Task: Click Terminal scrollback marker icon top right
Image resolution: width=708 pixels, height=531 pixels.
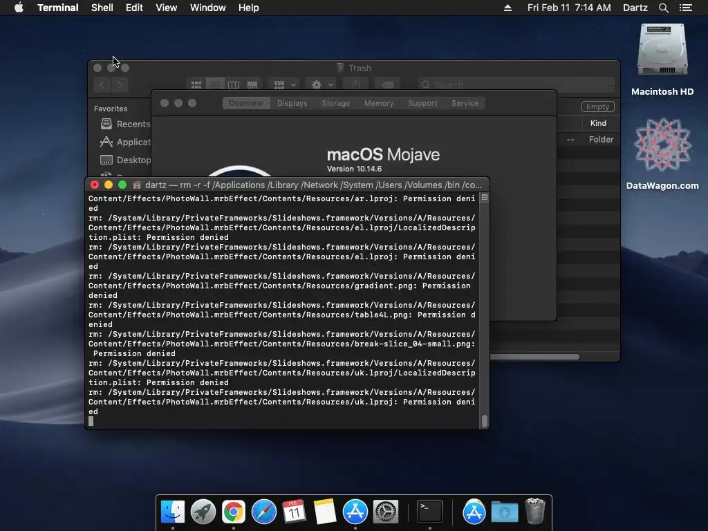Action: tap(485, 198)
